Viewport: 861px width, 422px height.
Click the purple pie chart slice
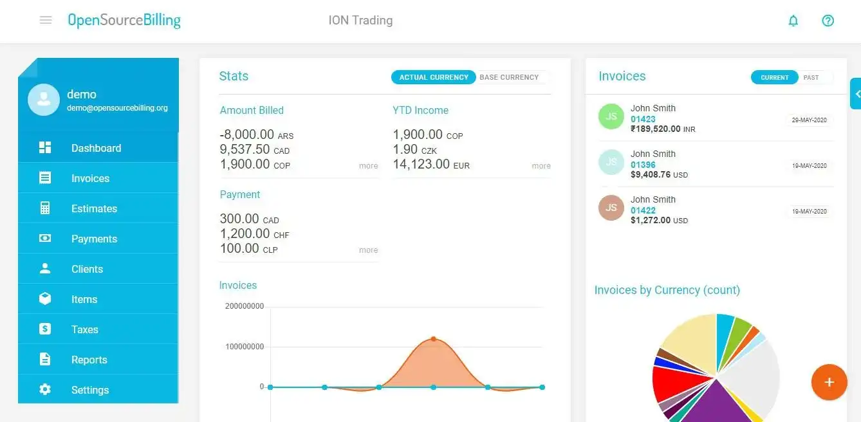[714, 402]
